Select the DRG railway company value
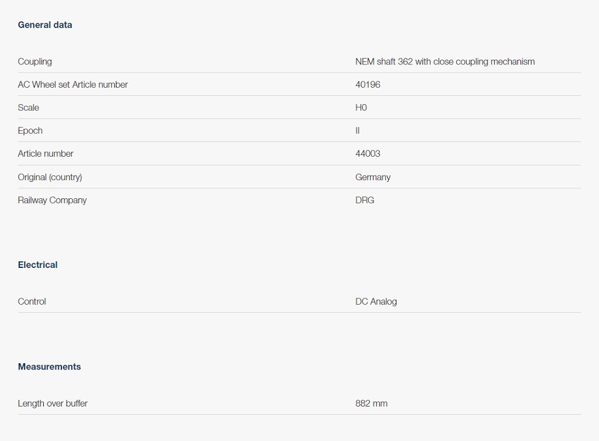Viewport: 599px width, 441px height. point(364,200)
